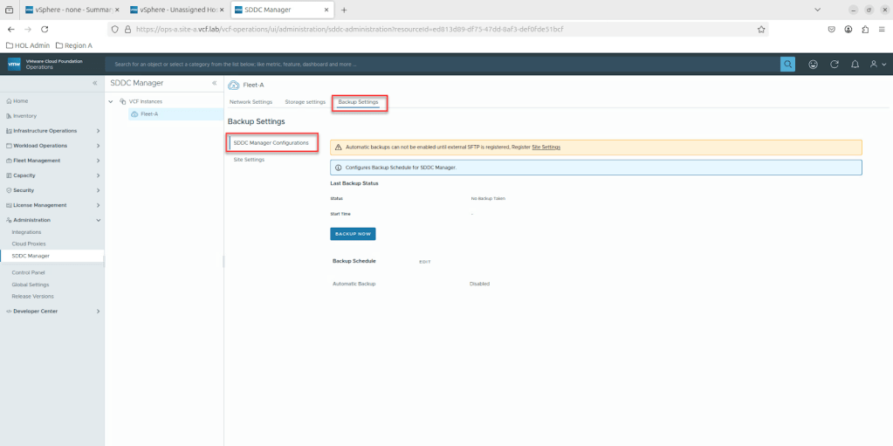This screenshot has width=893, height=446.
Task: Open the Storage settings tab
Action: point(306,102)
